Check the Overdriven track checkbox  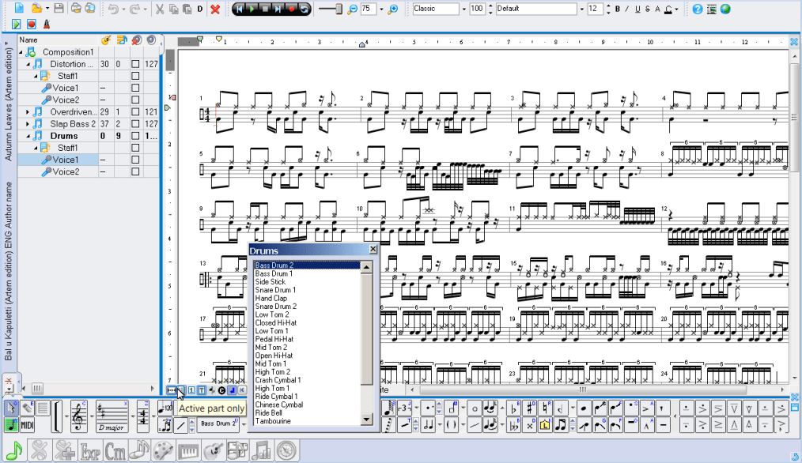pyautogui.click(x=135, y=111)
